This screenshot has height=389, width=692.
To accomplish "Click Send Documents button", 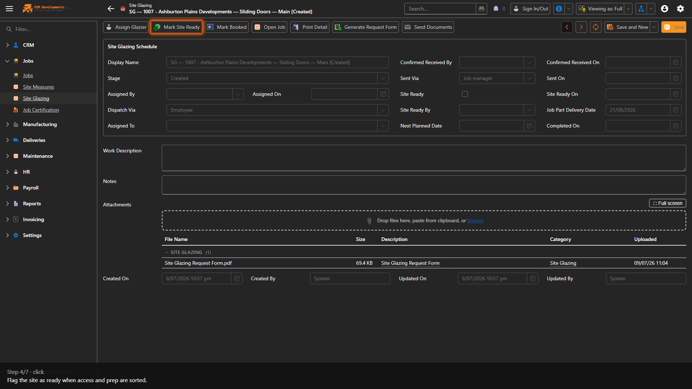I will tap(428, 27).
